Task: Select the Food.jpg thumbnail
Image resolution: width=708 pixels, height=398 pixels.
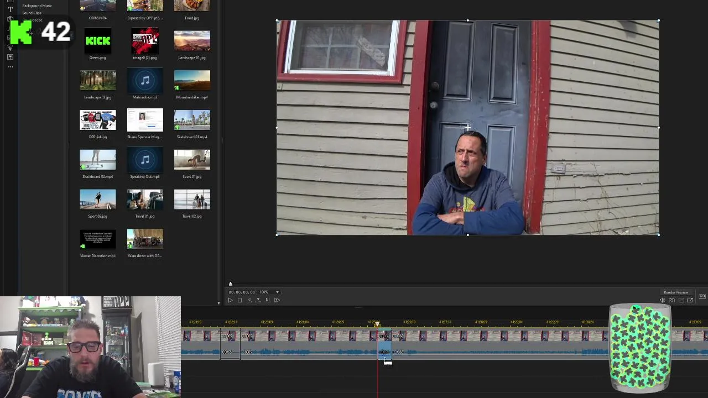Action: 192,6
